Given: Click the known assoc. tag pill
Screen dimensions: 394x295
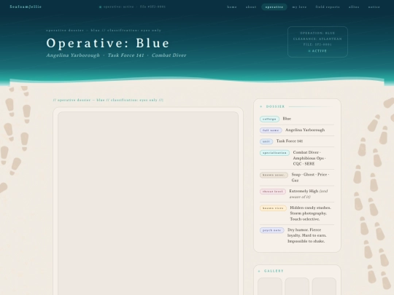Looking at the screenshot, I should pyautogui.click(x=274, y=175).
